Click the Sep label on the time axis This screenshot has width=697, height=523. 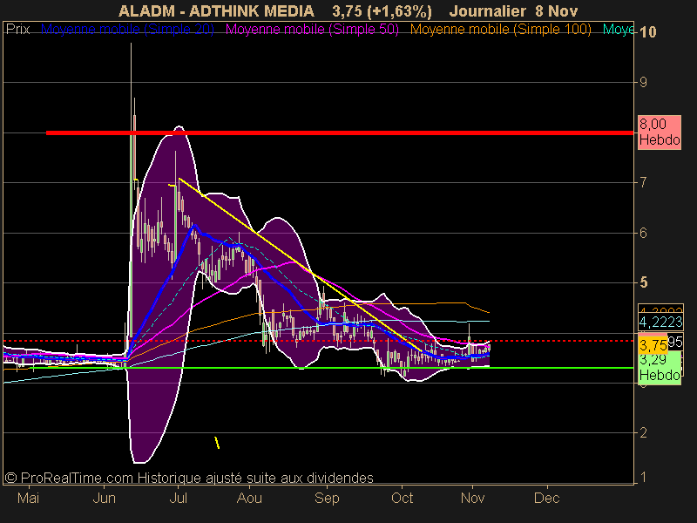pos(327,498)
